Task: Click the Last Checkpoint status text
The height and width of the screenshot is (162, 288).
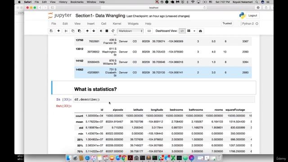Action: click(158, 16)
